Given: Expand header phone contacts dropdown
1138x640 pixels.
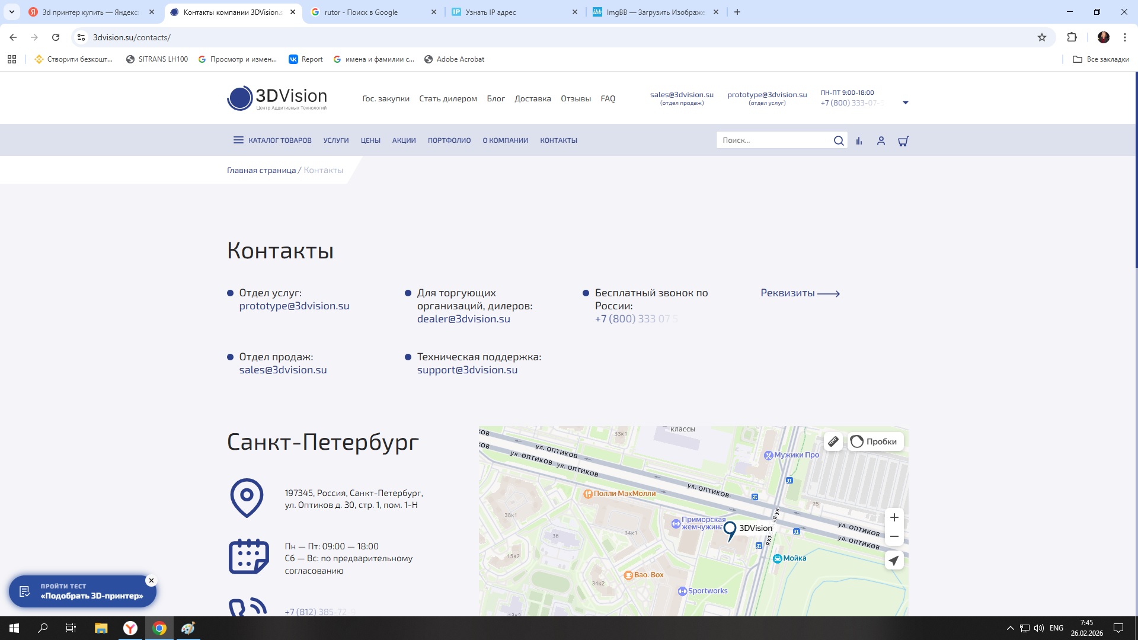Looking at the screenshot, I should tap(905, 103).
